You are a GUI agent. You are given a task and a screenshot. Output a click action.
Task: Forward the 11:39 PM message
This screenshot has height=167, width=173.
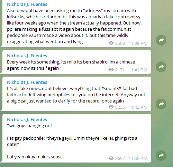[161, 40]
